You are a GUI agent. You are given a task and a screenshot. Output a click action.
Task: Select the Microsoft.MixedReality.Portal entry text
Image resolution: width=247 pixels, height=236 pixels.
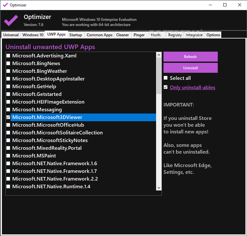pyautogui.click(x=47, y=148)
